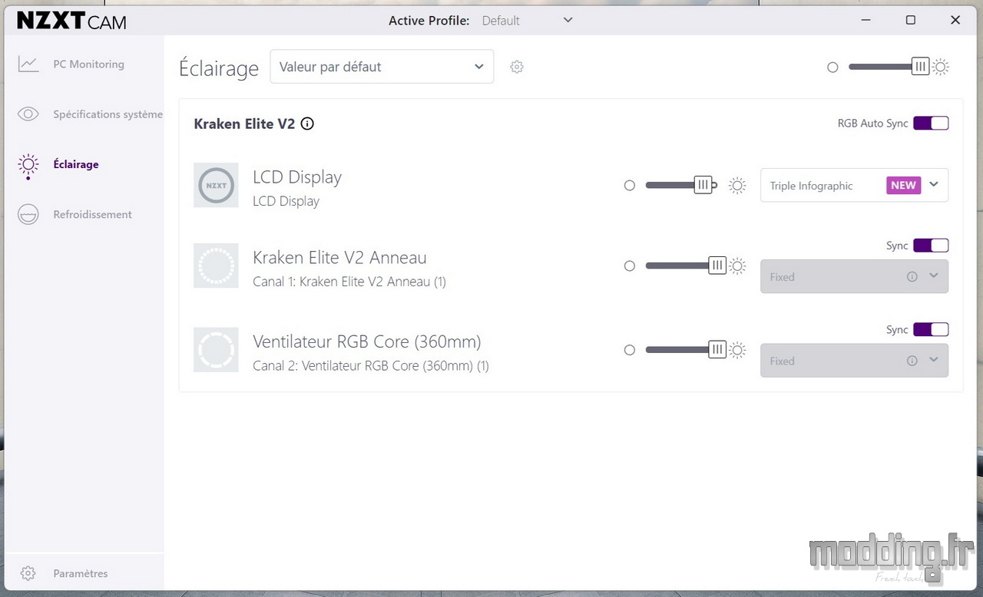Click Kraken Elite V2 info icon

(x=307, y=124)
